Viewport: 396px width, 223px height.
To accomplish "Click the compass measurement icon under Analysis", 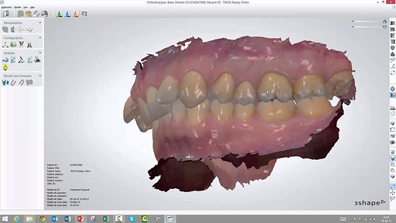I will [x=21, y=60].
